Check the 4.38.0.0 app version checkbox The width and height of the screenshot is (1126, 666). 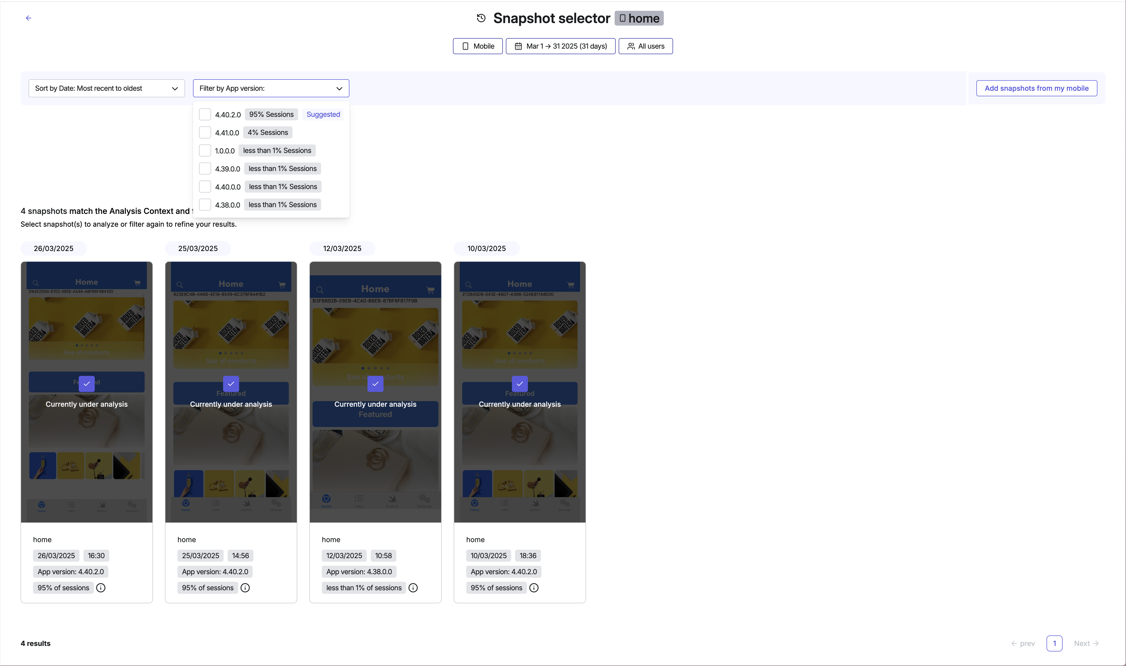pos(205,205)
